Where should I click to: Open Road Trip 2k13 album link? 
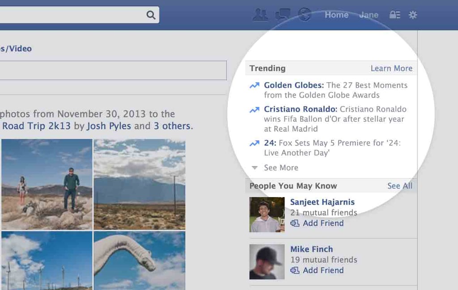click(36, 126)
